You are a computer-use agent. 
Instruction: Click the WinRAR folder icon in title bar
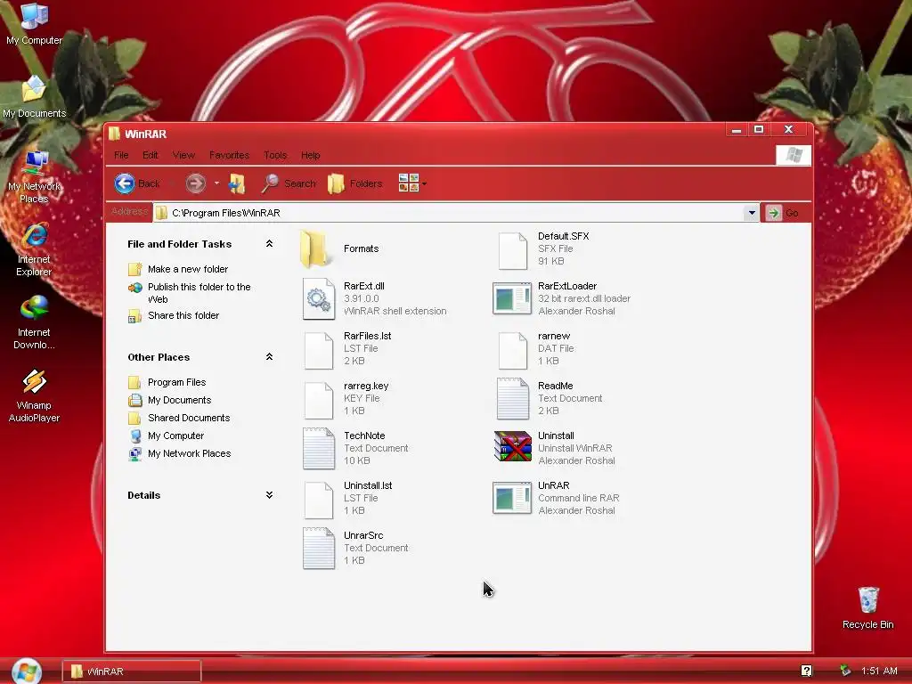115,134
